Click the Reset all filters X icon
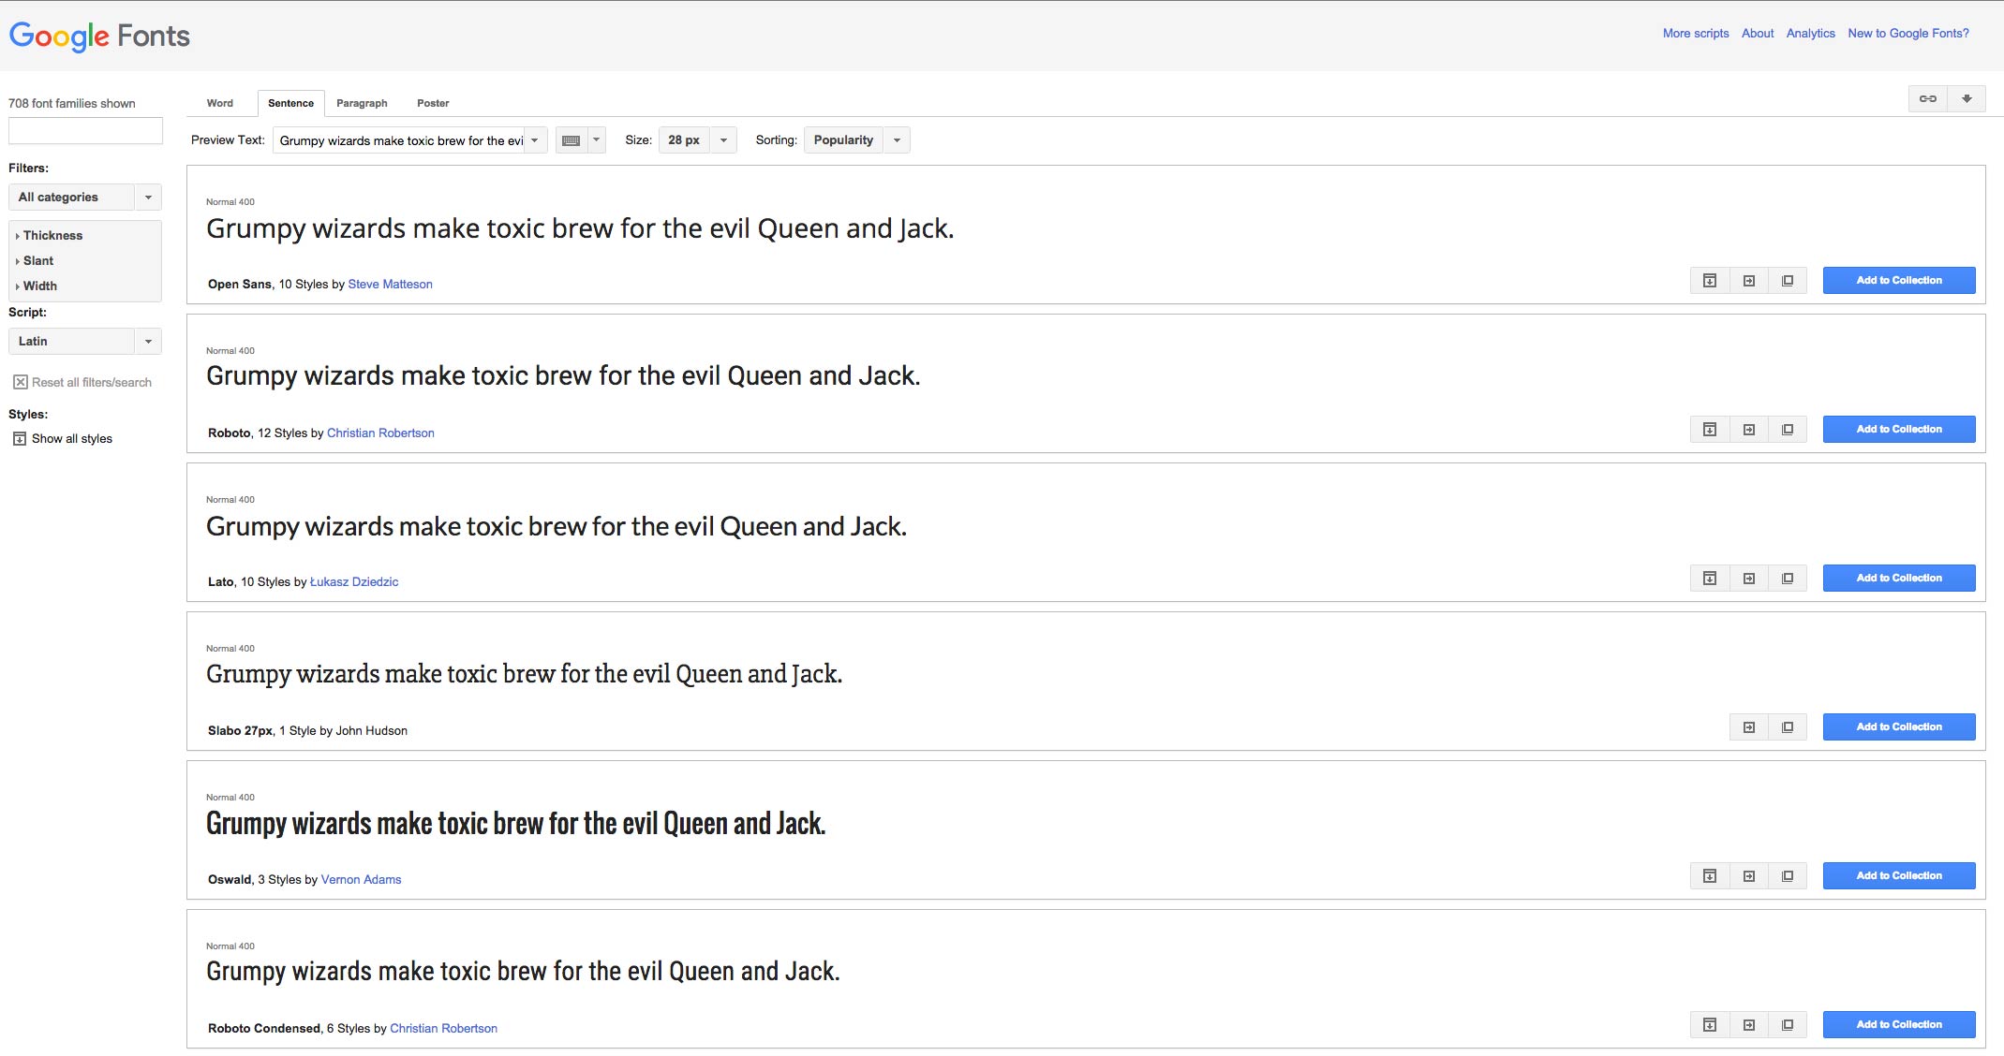Image resolution: width=2004 pixels, height=1056 pixels. (20, 382)
